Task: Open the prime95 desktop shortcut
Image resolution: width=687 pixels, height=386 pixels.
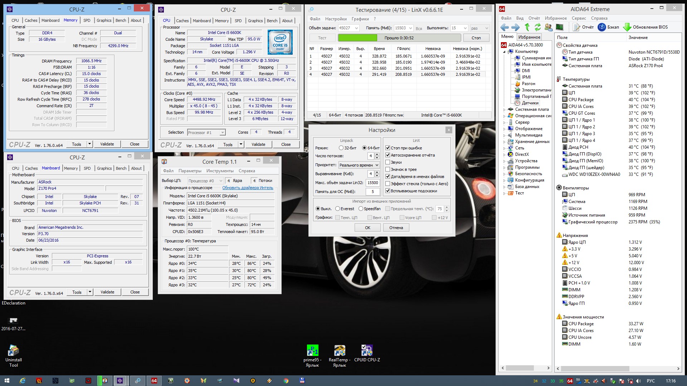Action: tap(312, 351)
